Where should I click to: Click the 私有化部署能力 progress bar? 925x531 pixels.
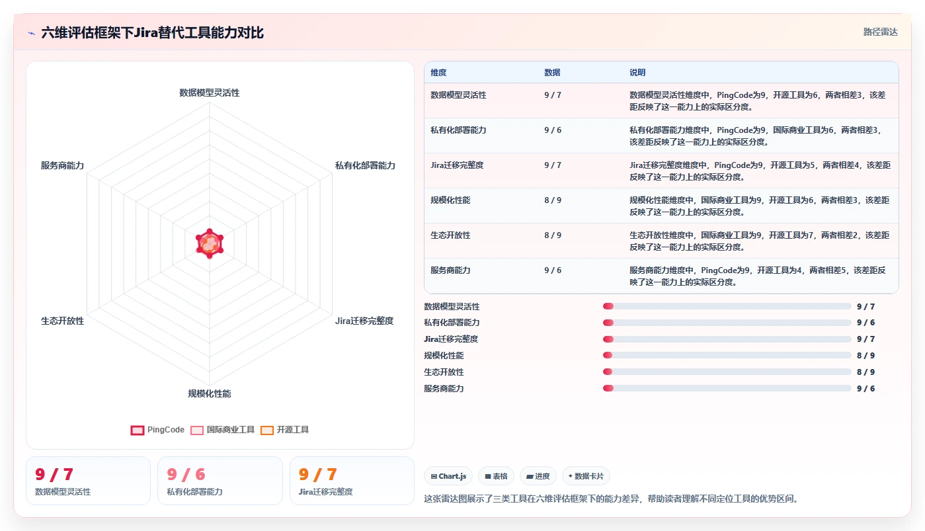727,323
